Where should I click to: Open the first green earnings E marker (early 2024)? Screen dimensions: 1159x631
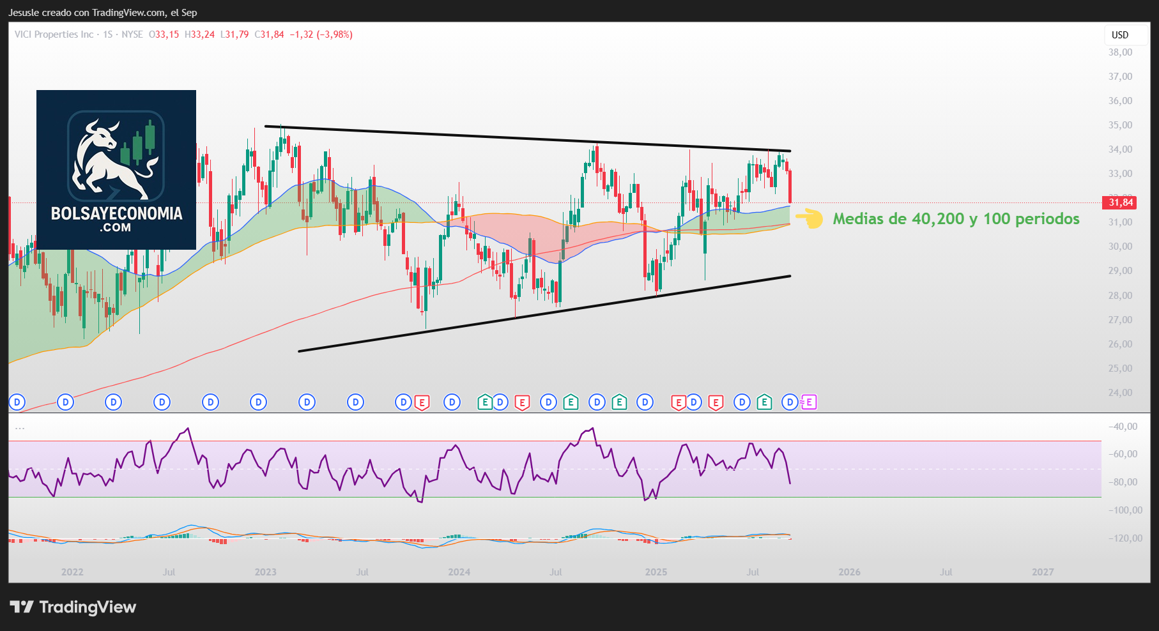click(485, 402)
